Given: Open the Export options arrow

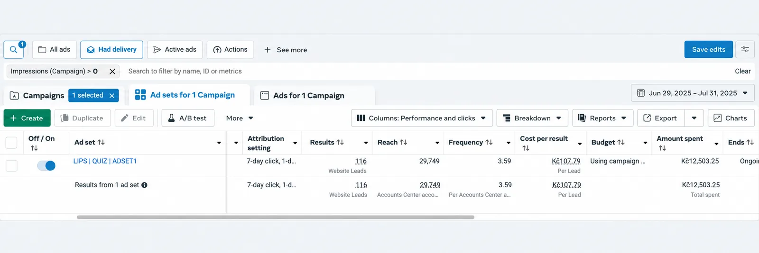Looking at the screenshot, I should point(694,118).
